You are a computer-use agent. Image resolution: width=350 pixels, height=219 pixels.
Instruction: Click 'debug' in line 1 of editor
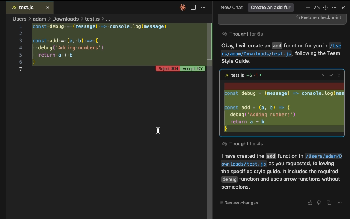(x=57, y=26)
